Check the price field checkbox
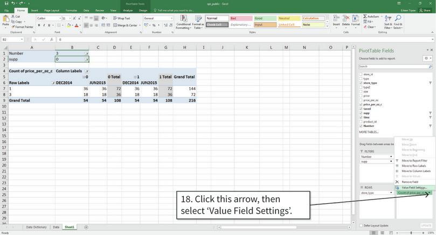 [x=361, y=96]
